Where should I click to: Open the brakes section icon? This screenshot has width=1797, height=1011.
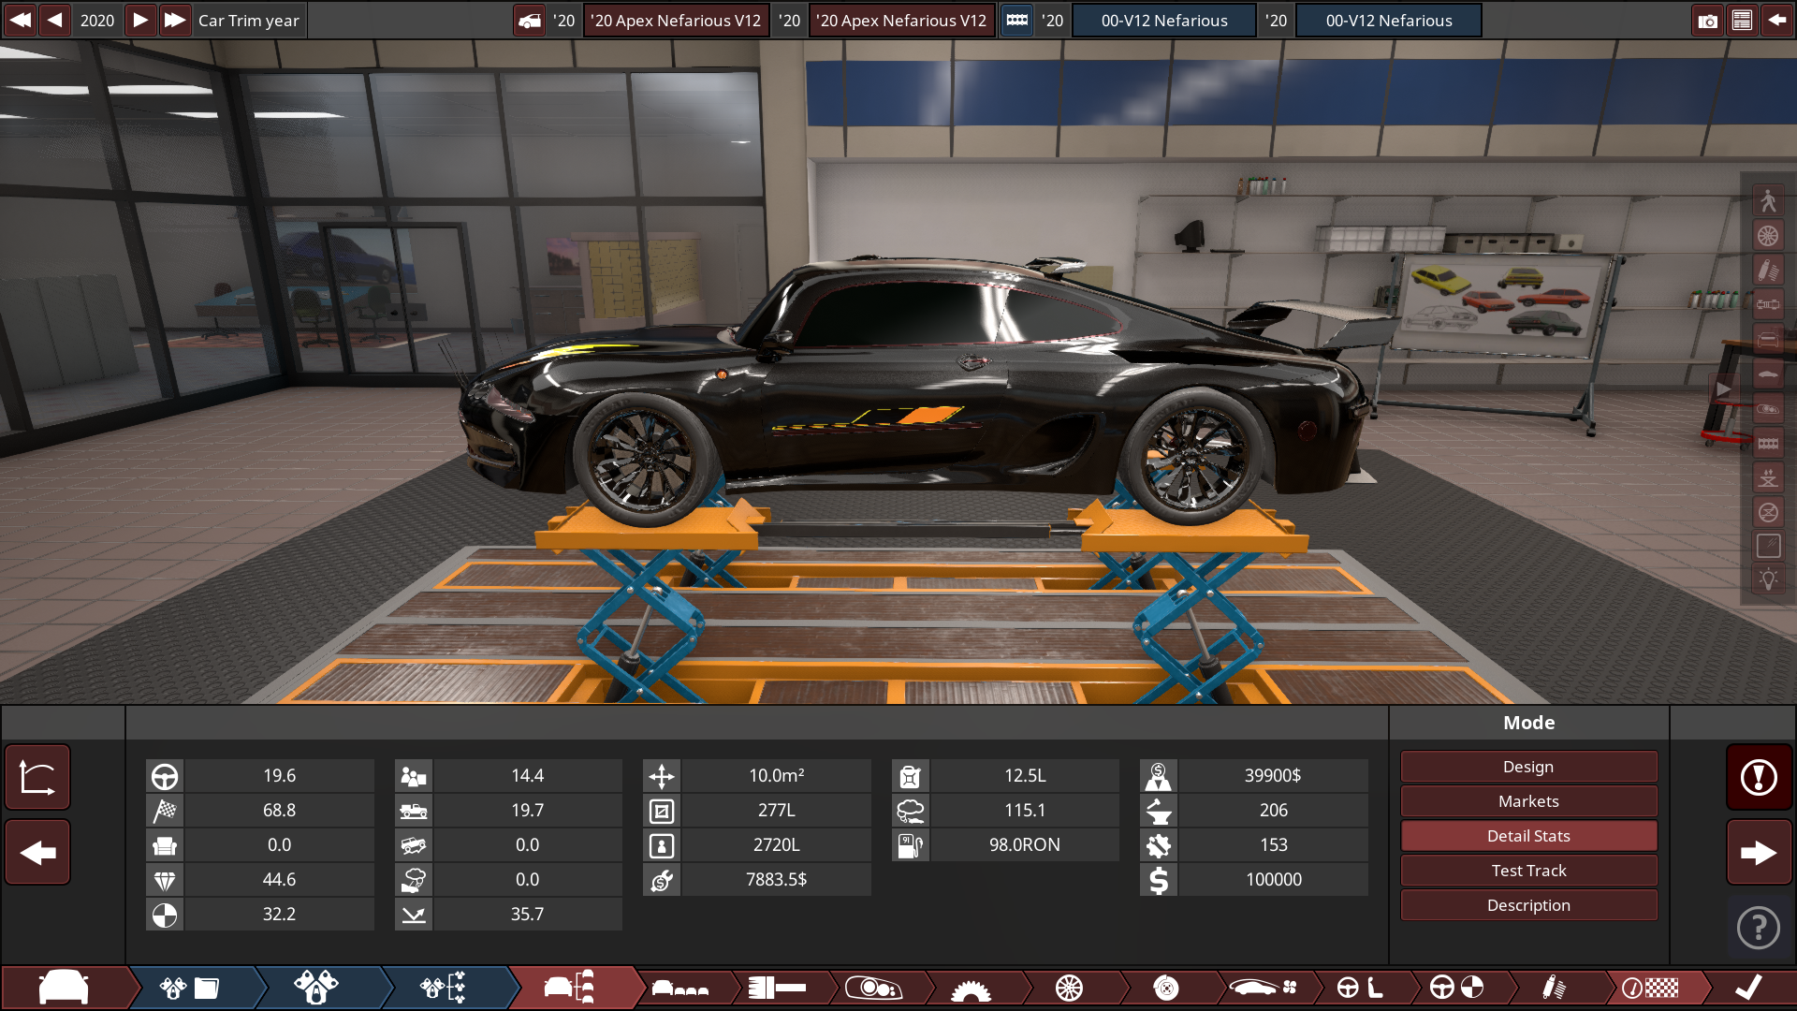pos(1165,988)
